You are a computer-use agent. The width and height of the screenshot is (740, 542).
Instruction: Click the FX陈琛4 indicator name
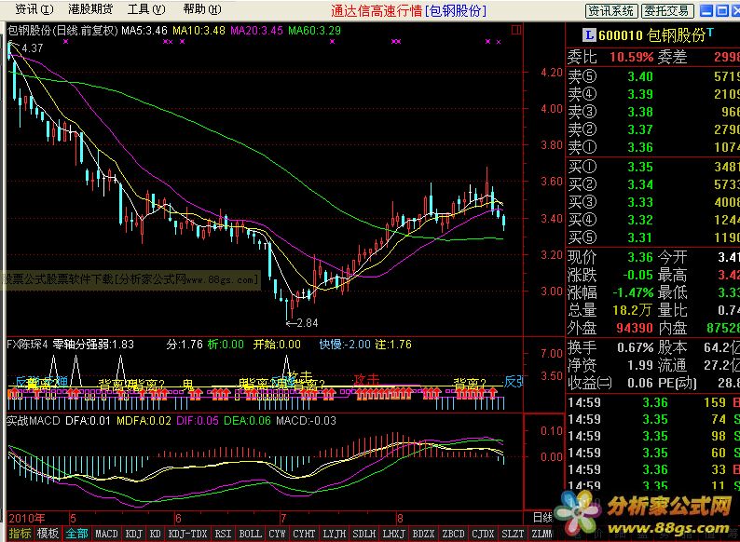coord(27,345)
